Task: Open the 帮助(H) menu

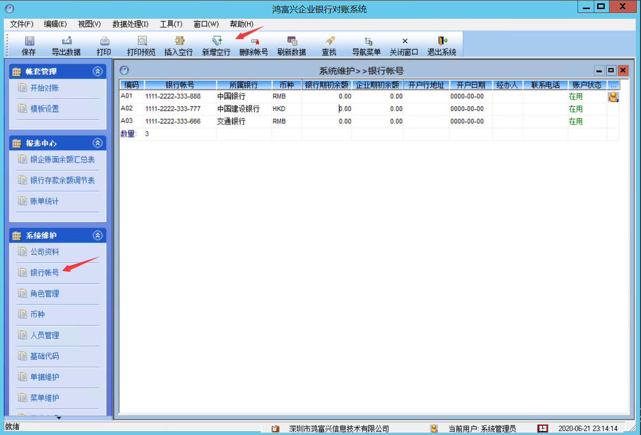Action: (x=241, y=24)
